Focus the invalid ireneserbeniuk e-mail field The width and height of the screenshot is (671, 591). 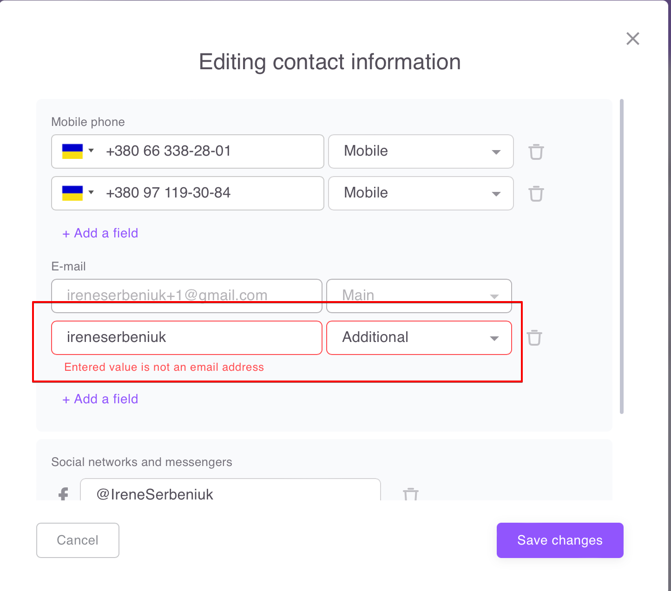[186, 338]
